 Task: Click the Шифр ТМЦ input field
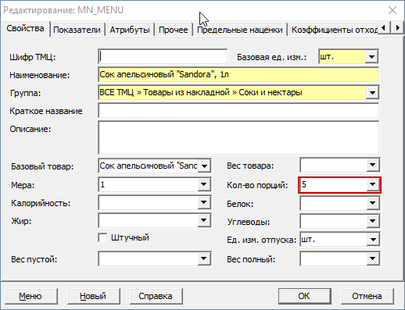163,56
